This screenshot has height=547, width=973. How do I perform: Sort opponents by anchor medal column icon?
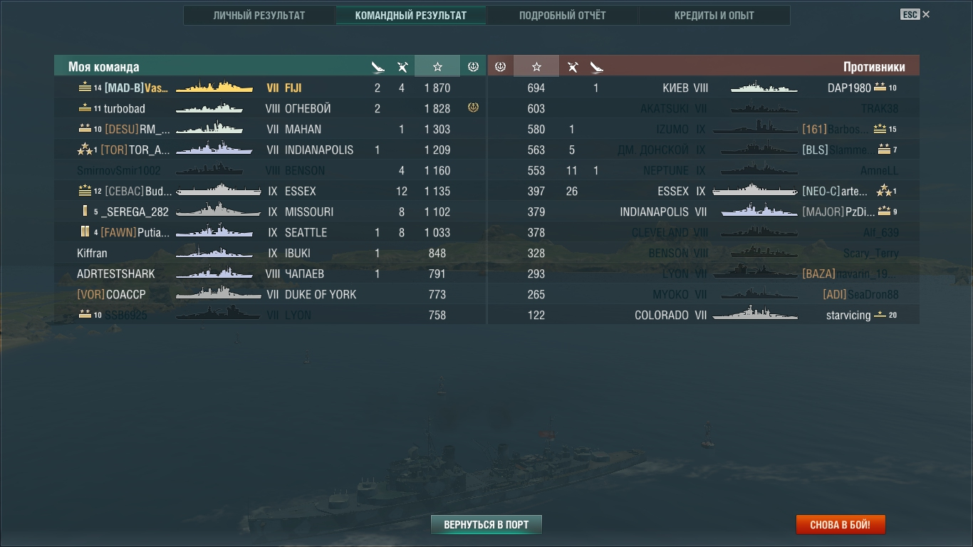point(500,66)
